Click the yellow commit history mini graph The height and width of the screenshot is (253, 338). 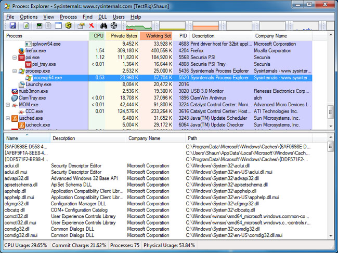pyautogui.click(x=172, y=25)
